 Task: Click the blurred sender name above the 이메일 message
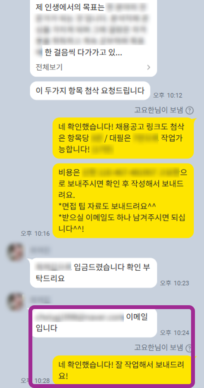tap(40, 300)
